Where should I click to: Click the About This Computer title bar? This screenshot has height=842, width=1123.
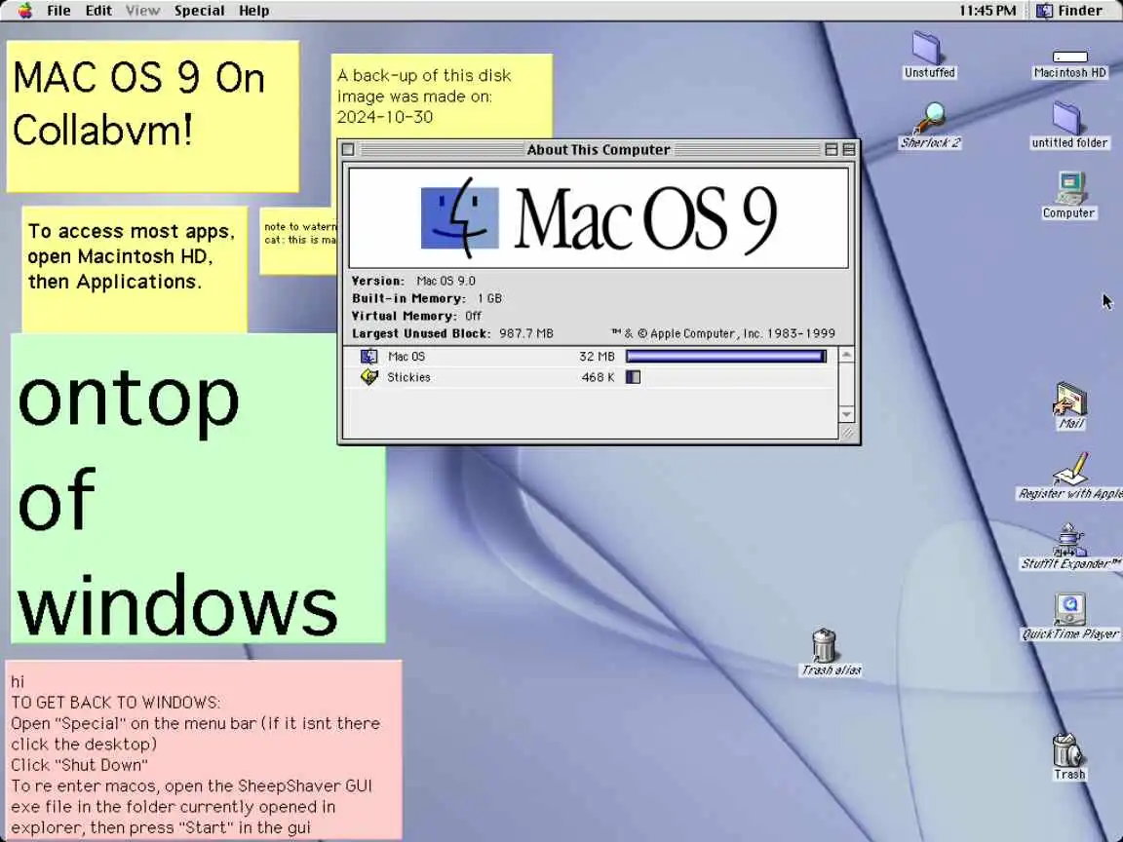tap(599, 150)
